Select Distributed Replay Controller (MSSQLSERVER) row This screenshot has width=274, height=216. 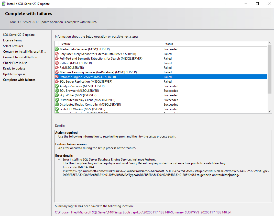pyautogui.click(x=161, y=104)
